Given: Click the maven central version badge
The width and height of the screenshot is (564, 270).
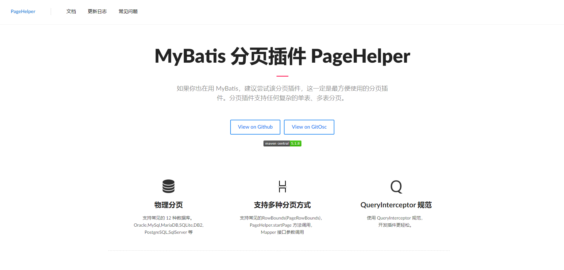Looking at the screenshot, I should tap(277, 143).
